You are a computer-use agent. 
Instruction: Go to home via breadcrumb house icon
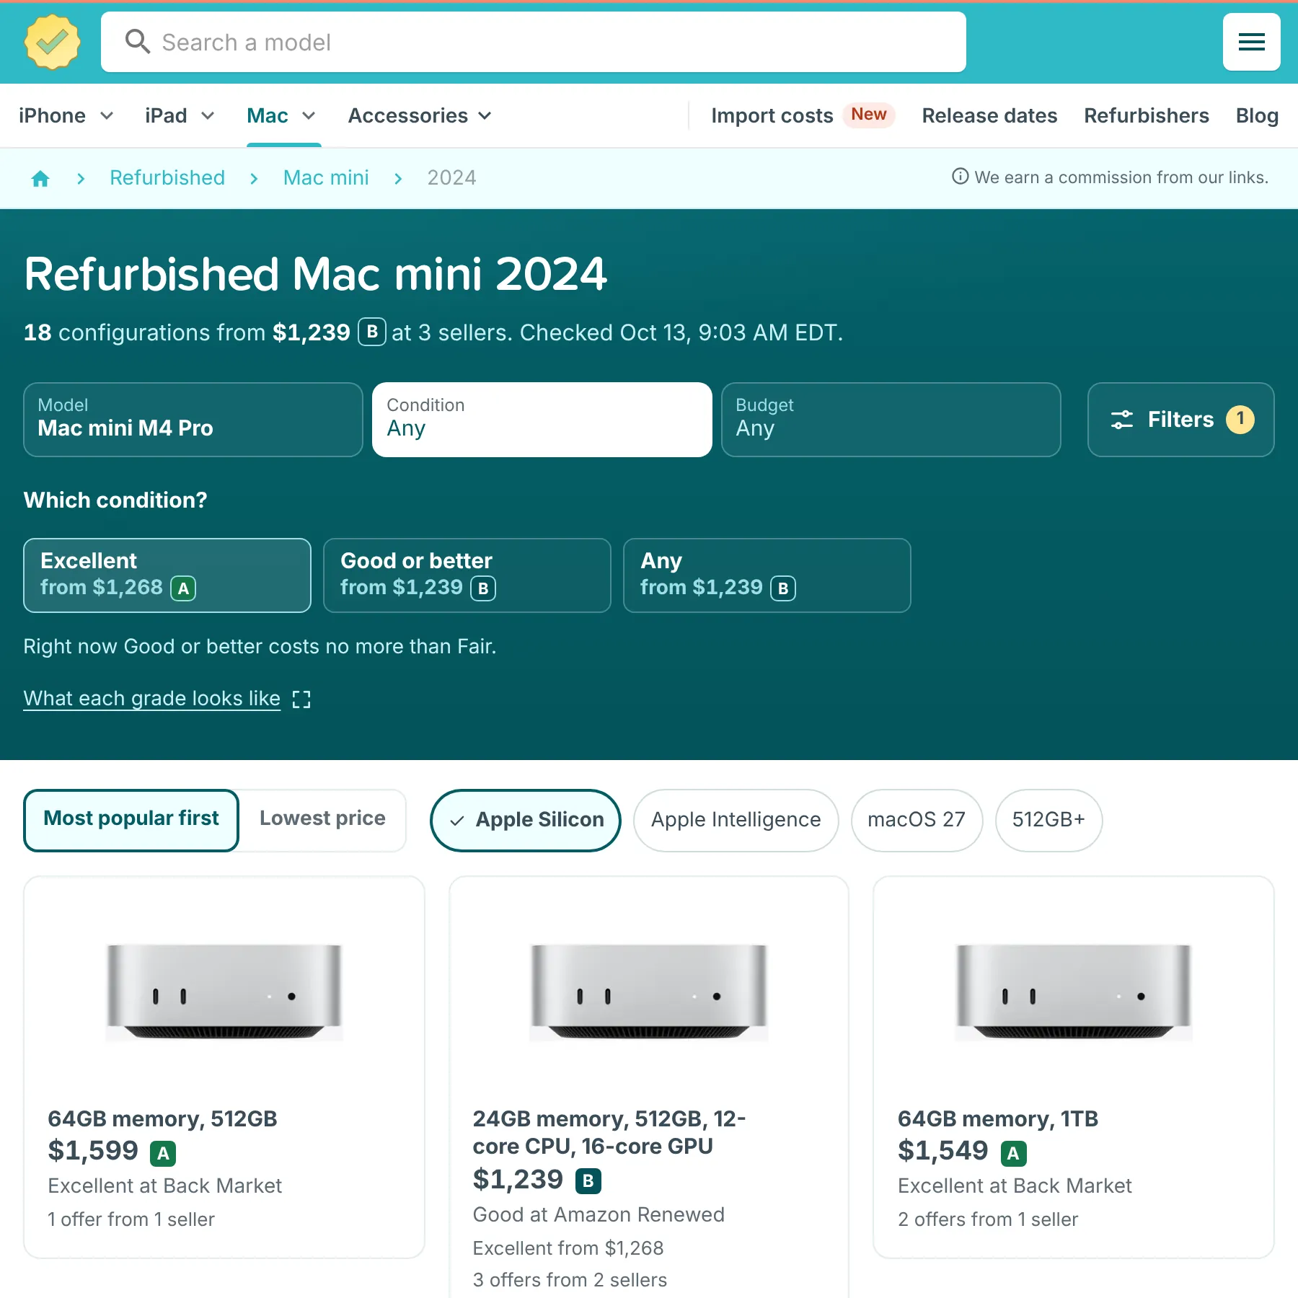click(40, 178)
